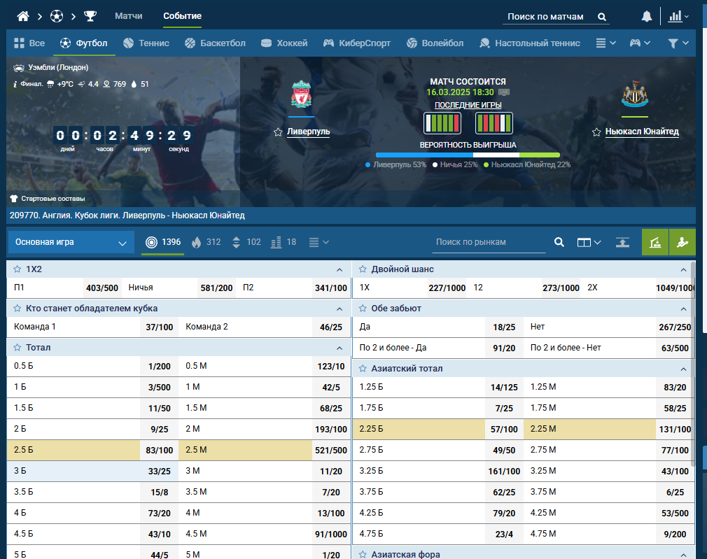707x559 pixels.
Task: Collapse the 1X2 market section
Action: tap(339, 269)
